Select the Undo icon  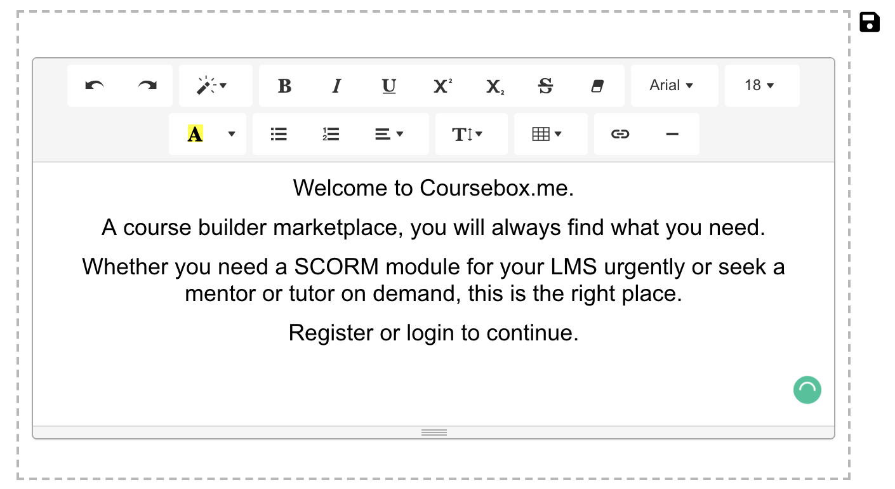(x=96, y=86)
